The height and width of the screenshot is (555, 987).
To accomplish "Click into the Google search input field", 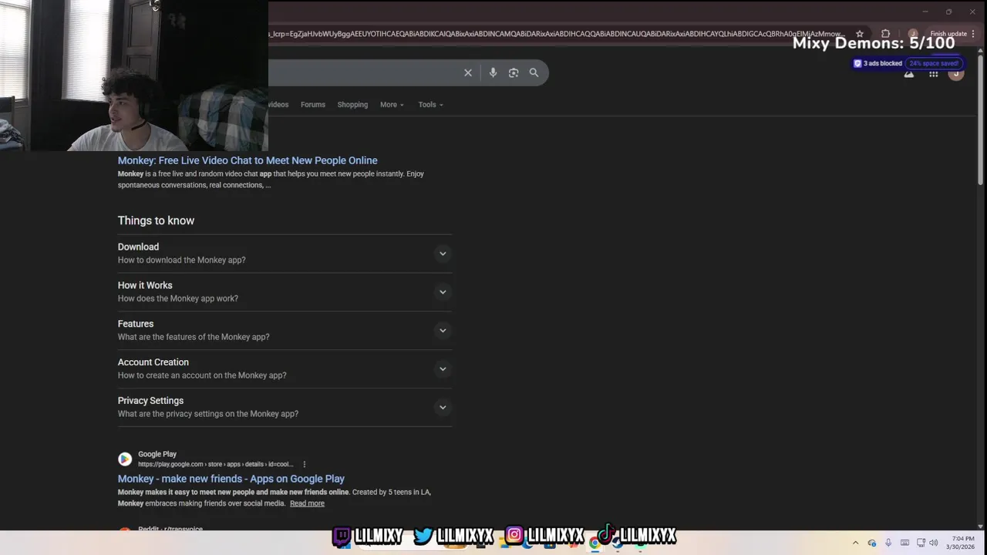I will pyautogui.click(x=362, y=72).
